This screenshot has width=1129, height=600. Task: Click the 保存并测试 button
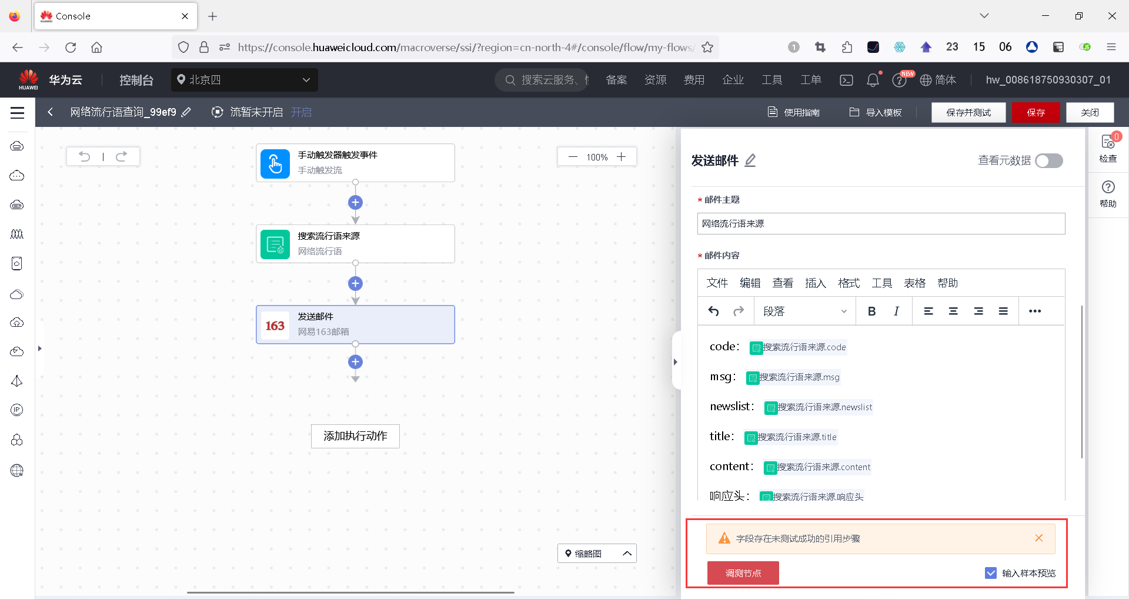click(968, 112)
